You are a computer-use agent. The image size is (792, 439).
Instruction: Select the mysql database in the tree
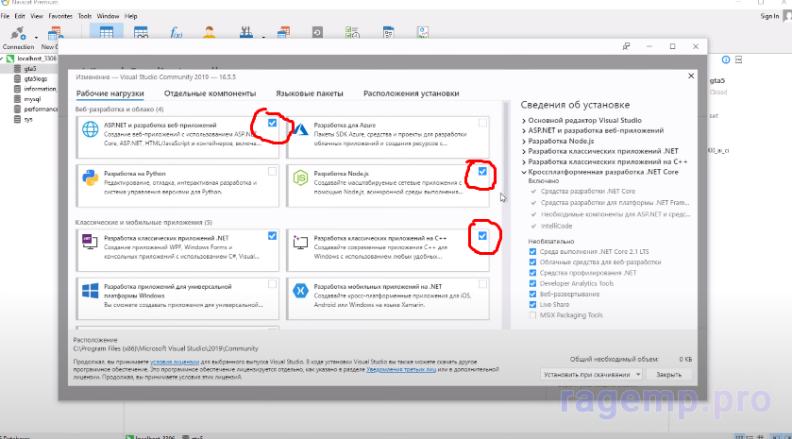[x=32, y=99]
